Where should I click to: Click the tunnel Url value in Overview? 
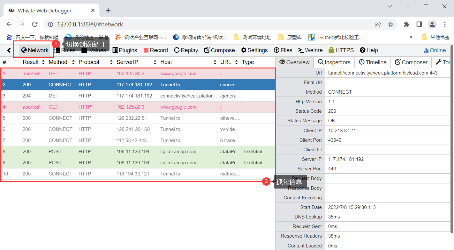click(382, 73)
